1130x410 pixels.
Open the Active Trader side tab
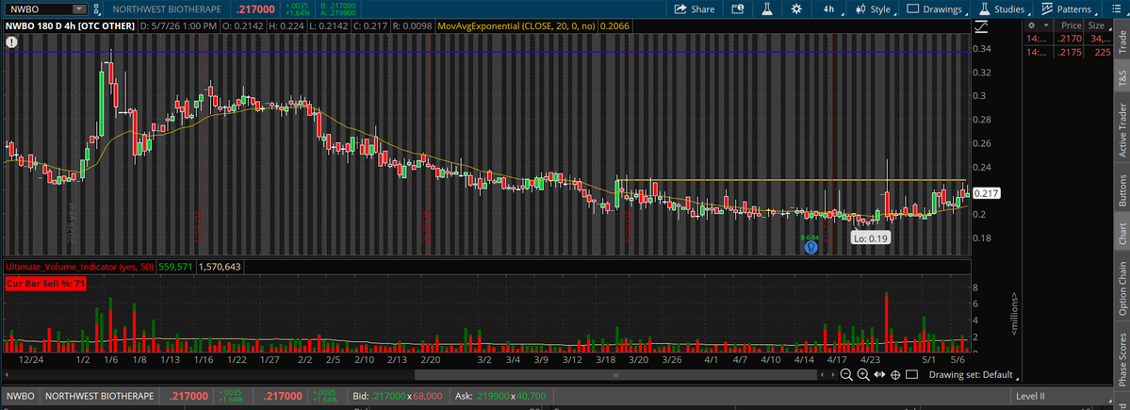[1122, 130]
